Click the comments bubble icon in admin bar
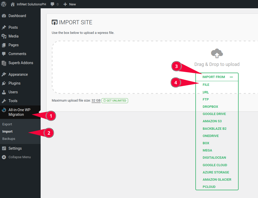The width and height of the screenshot is (258, 198). pos(53,4)
